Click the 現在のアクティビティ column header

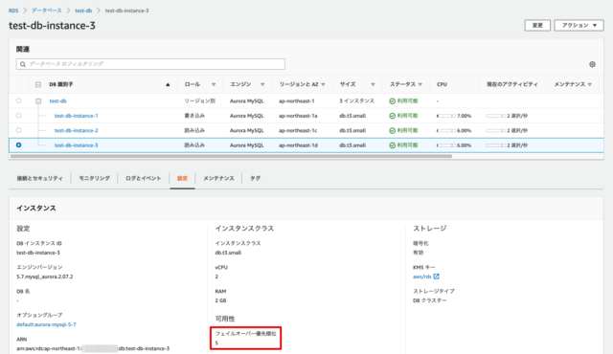[x=511, y=84]
